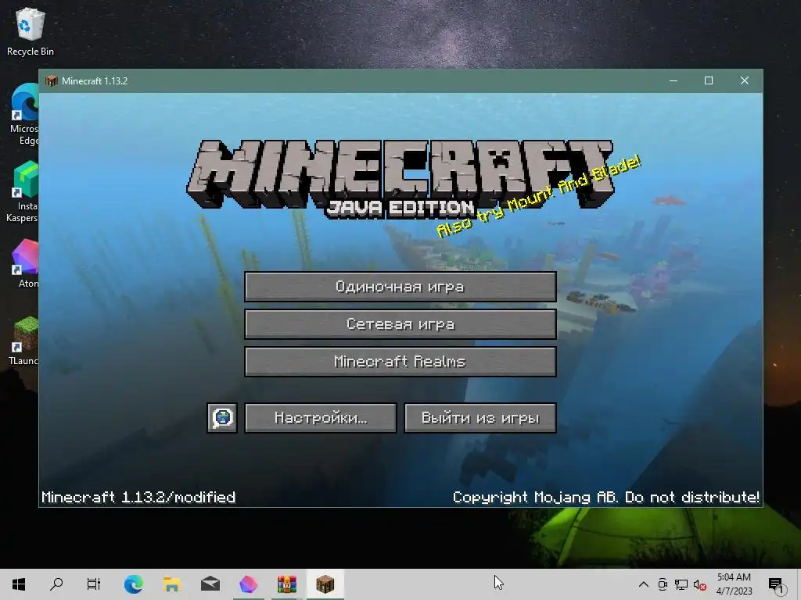Quit game with Выйти из игры button
This screenshot has width=801, height=600.
[480, 418]
